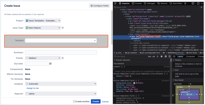Click the Assign to me link
The width and height of the screenshot is (205, 105).
(33, 88)
